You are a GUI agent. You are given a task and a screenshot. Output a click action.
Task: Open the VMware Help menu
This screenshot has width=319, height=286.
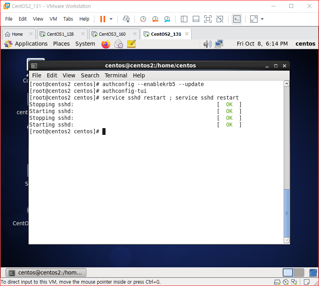coord(84,19)
